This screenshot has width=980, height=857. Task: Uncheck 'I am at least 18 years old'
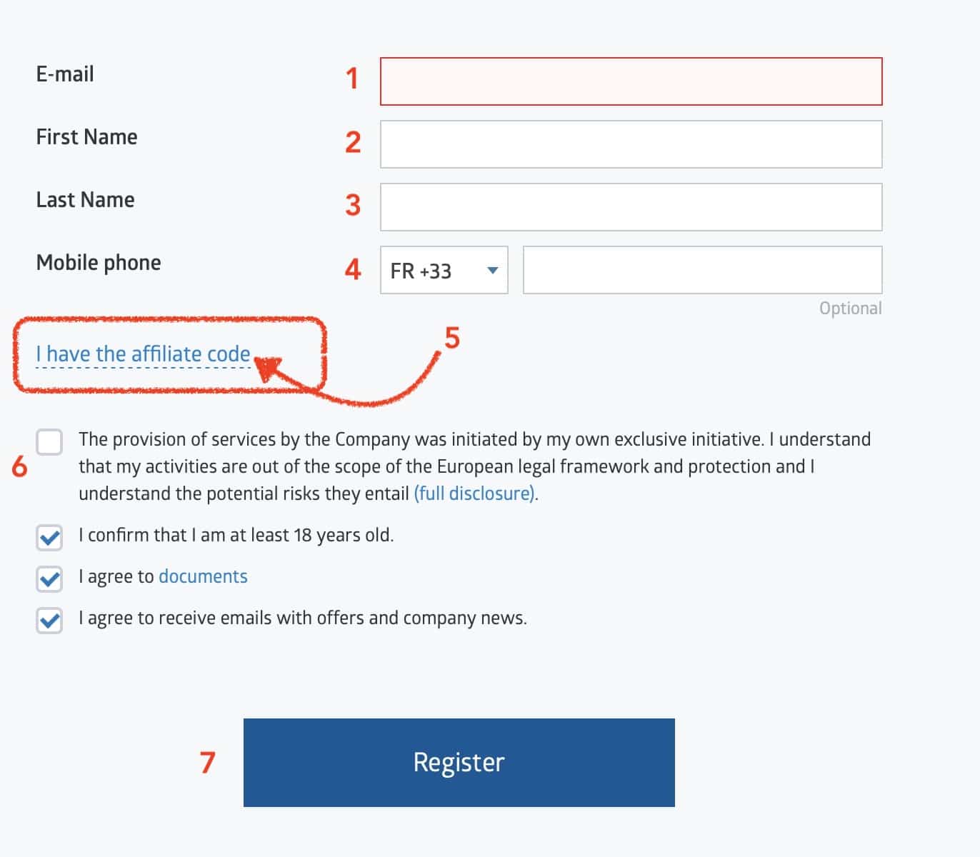tap(49, 538)
